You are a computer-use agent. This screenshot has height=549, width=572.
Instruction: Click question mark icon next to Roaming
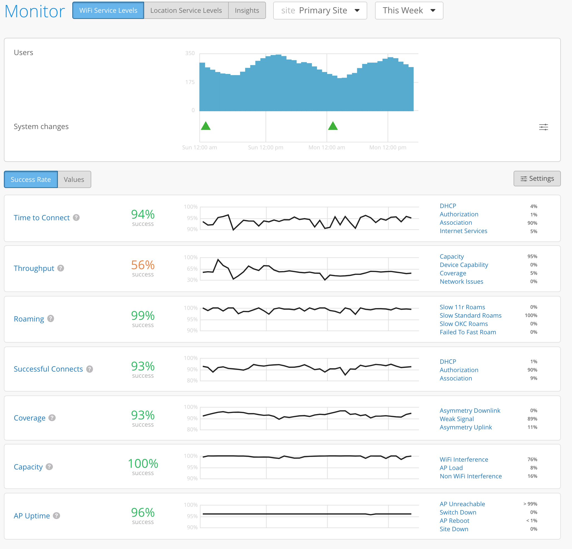click(51, 318)
